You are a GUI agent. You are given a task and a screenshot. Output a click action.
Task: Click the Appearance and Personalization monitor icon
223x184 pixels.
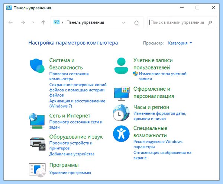pyautogui.click(x=122, y=94)
